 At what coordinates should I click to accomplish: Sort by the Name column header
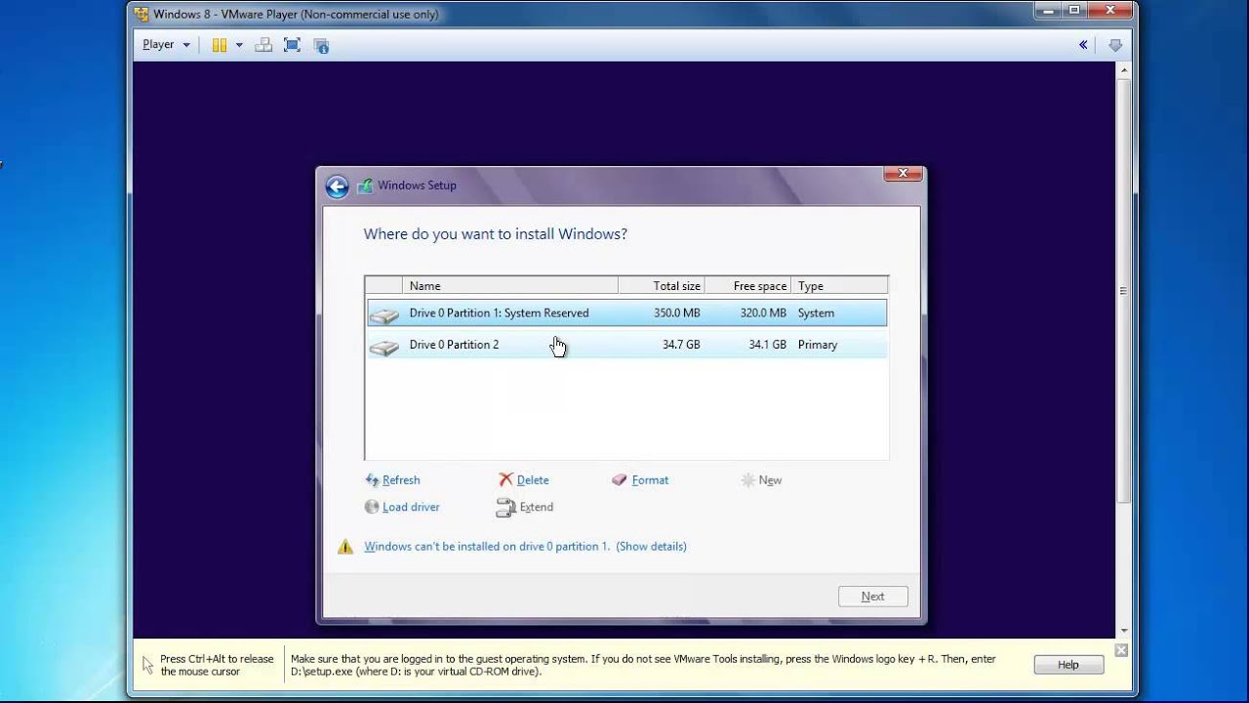pos(510,285)
